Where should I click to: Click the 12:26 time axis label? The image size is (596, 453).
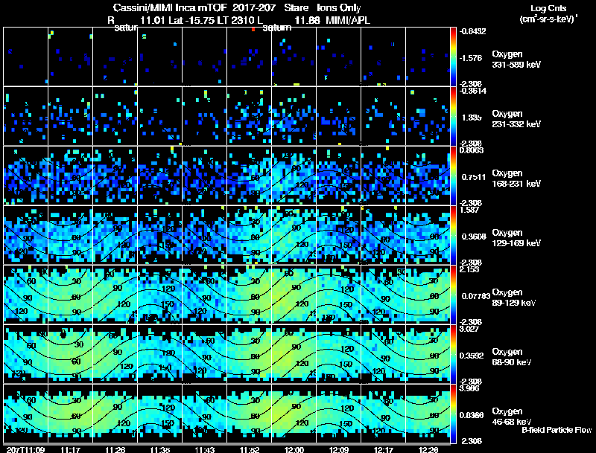click(x=428, y=450)
